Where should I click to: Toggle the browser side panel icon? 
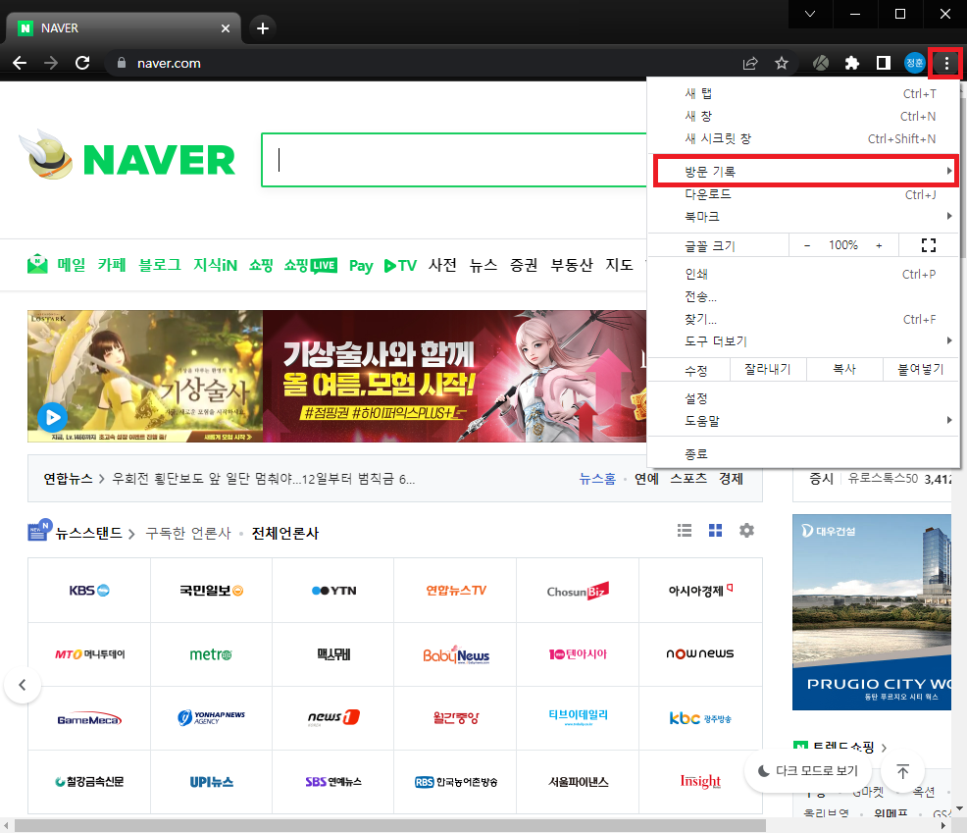tap(883, 63)
